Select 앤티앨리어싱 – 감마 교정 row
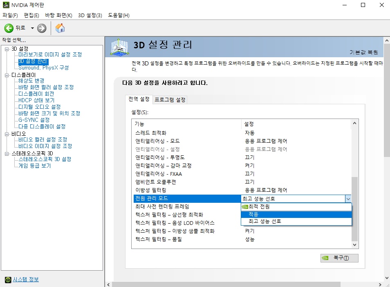This screenshot has width=390, height=287. click(x=242, y=166)
